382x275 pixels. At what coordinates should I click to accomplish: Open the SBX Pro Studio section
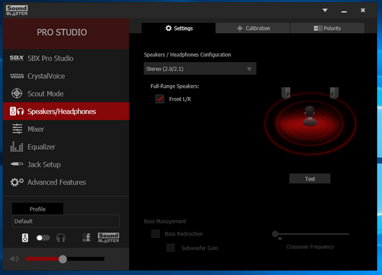click(x=66, y=58)
